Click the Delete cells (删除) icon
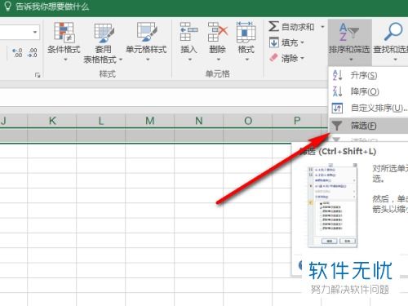Image resolution: width=408 pixels, height=306 pixels. point(217,32)
